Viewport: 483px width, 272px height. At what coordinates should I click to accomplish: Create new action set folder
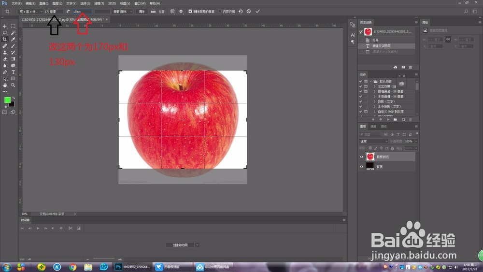tap(395, 119)
